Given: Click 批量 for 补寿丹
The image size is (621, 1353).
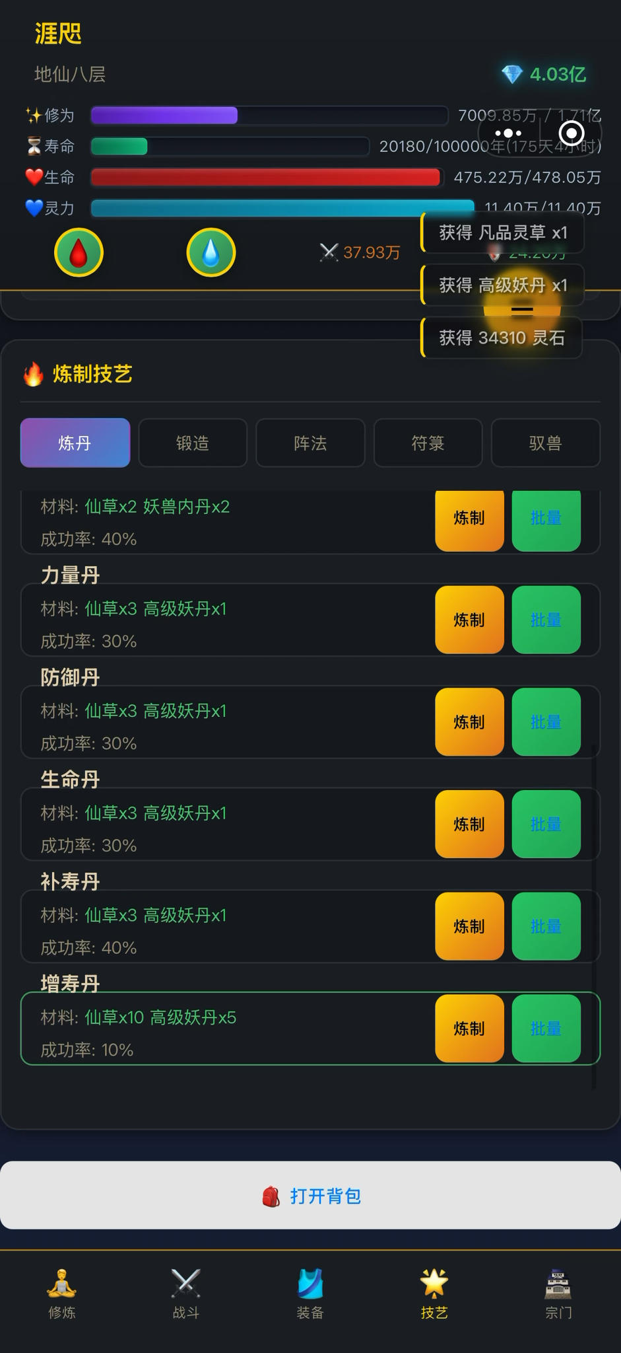Looking at the screenshot, I should click(546, 926).
